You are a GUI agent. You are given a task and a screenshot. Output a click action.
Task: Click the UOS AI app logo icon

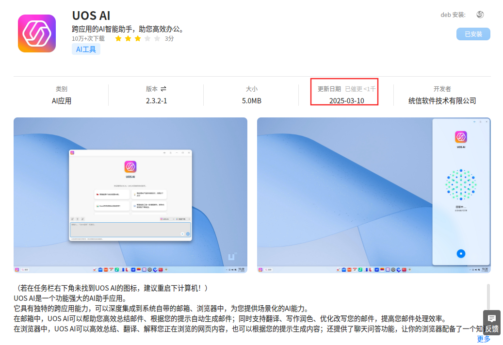coord(37,33)
